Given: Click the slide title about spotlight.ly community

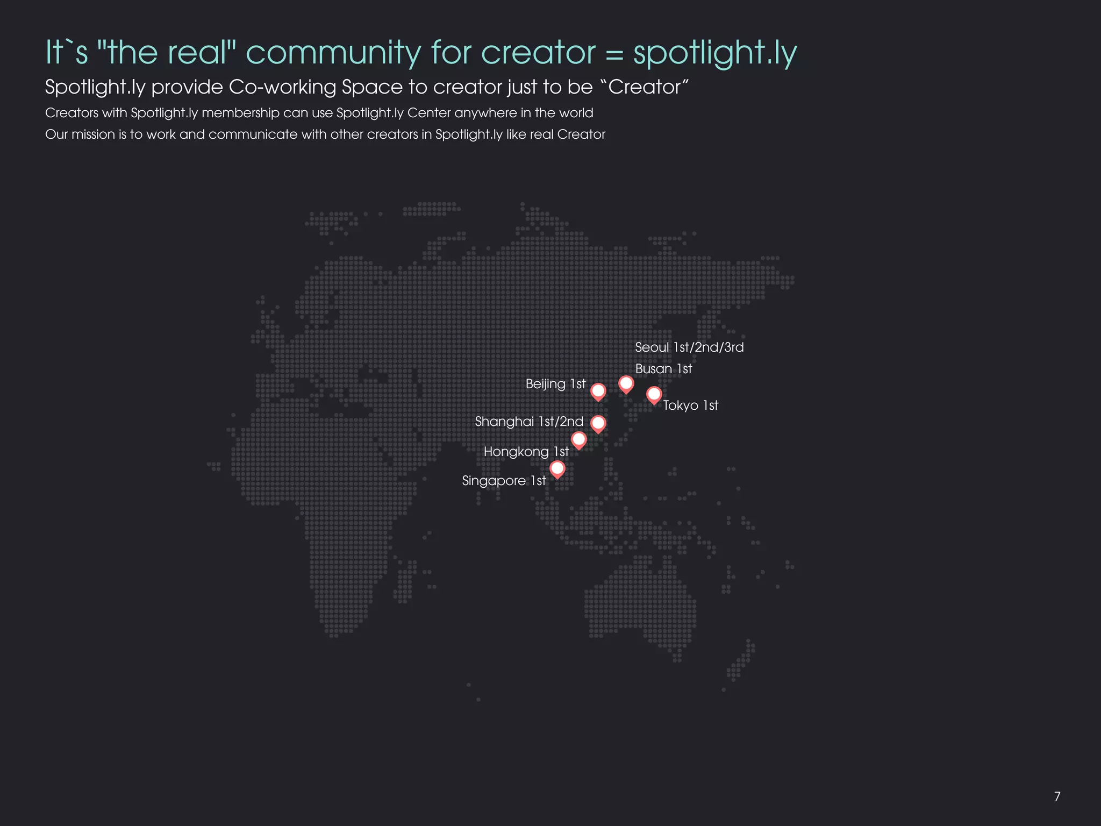Looking at the screenshot, I should pyautogui.click(x=421, y=53).
